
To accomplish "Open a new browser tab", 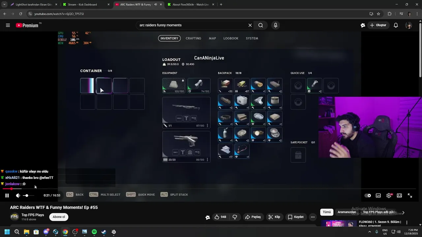I will pos(221,5).
